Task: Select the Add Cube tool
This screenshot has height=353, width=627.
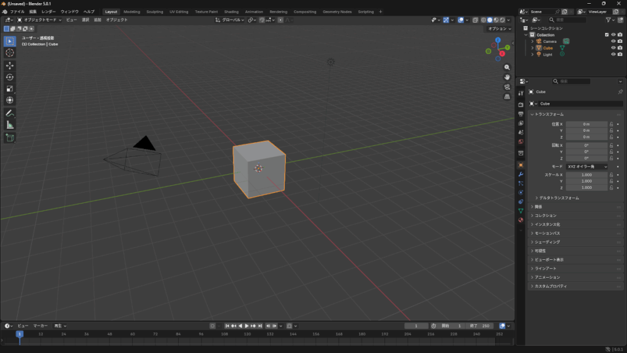Action: point(10,138)
